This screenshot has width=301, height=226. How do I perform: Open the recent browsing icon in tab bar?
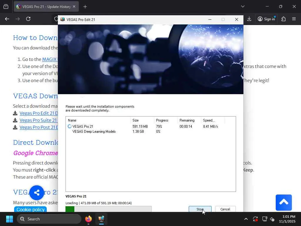click(x=6, y=7)
